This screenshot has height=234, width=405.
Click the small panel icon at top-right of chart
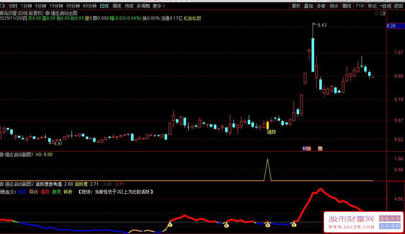[x=383, y=13]
